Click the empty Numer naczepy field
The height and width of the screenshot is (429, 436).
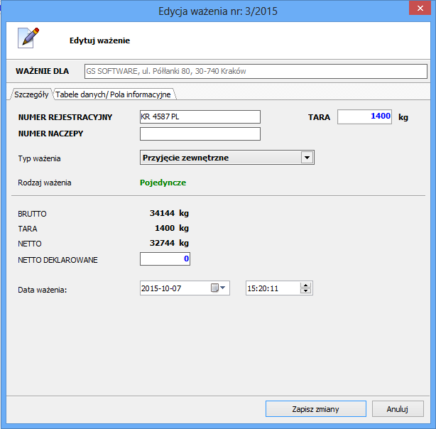200,134
